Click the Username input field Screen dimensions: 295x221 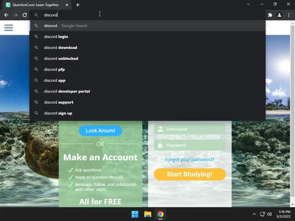[x=190, y=129]
